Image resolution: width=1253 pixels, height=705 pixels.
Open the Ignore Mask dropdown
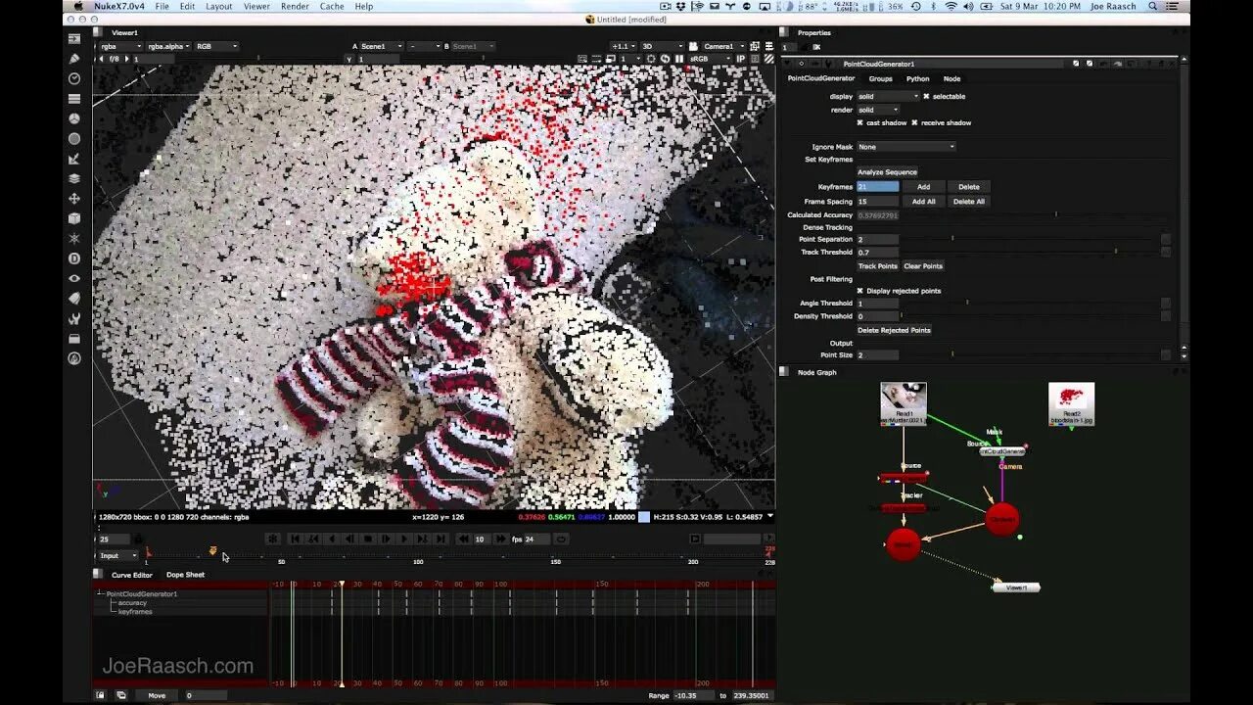(x=906, y=147)
